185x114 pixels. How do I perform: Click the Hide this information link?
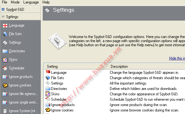coord(177,58)
